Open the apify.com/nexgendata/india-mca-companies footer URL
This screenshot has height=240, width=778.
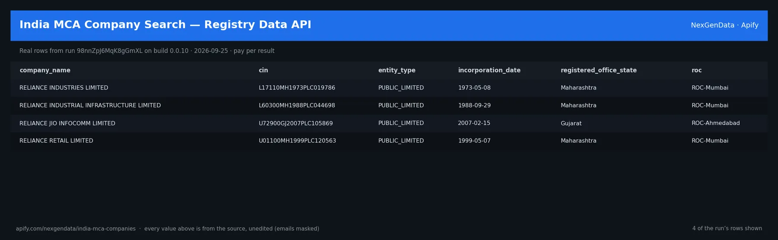coord(76,229)
